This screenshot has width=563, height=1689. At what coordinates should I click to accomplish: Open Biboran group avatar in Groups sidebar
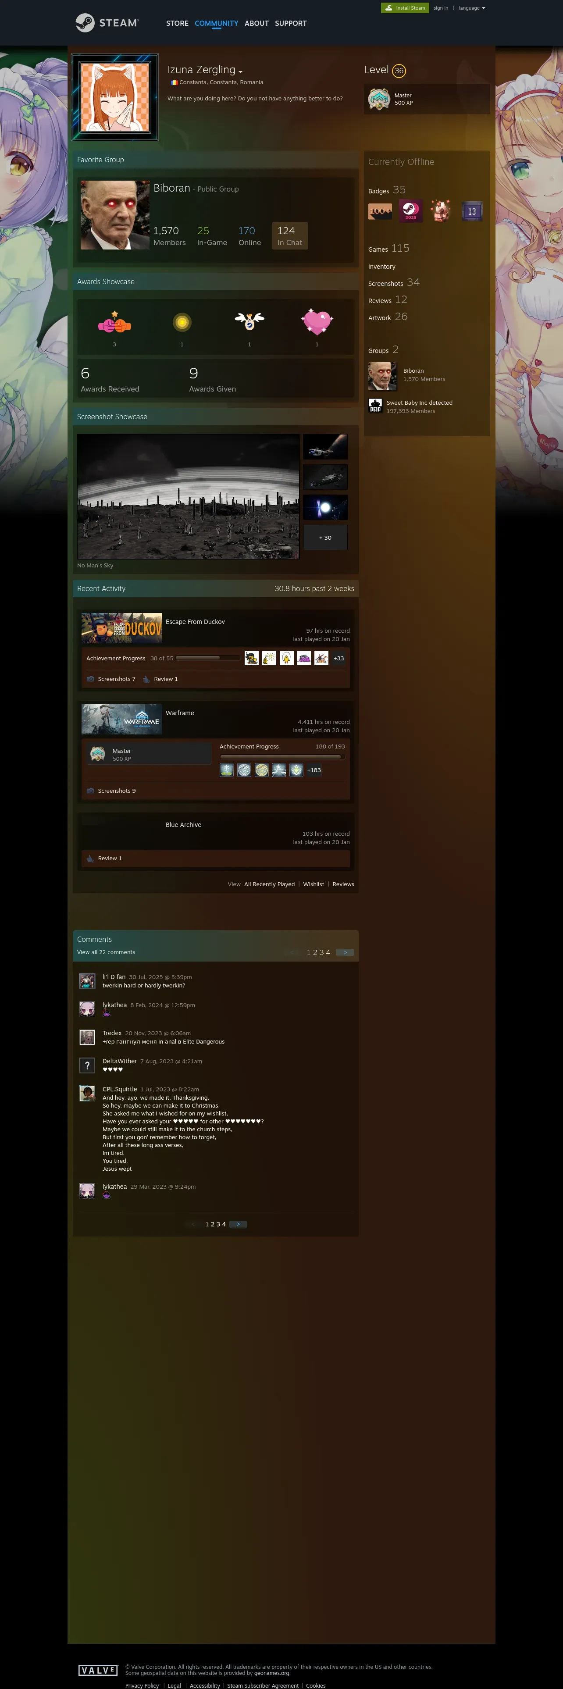click(x=383, y=376)
